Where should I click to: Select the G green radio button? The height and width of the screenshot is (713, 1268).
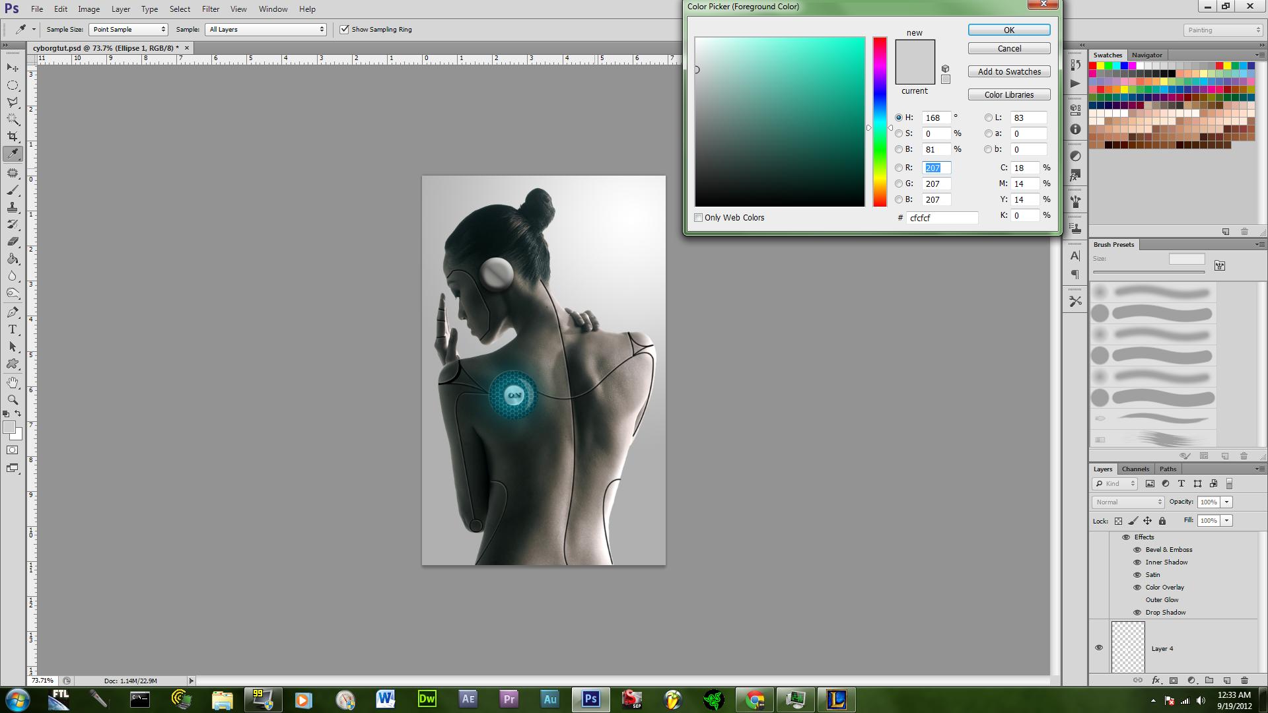pos(899,184)
